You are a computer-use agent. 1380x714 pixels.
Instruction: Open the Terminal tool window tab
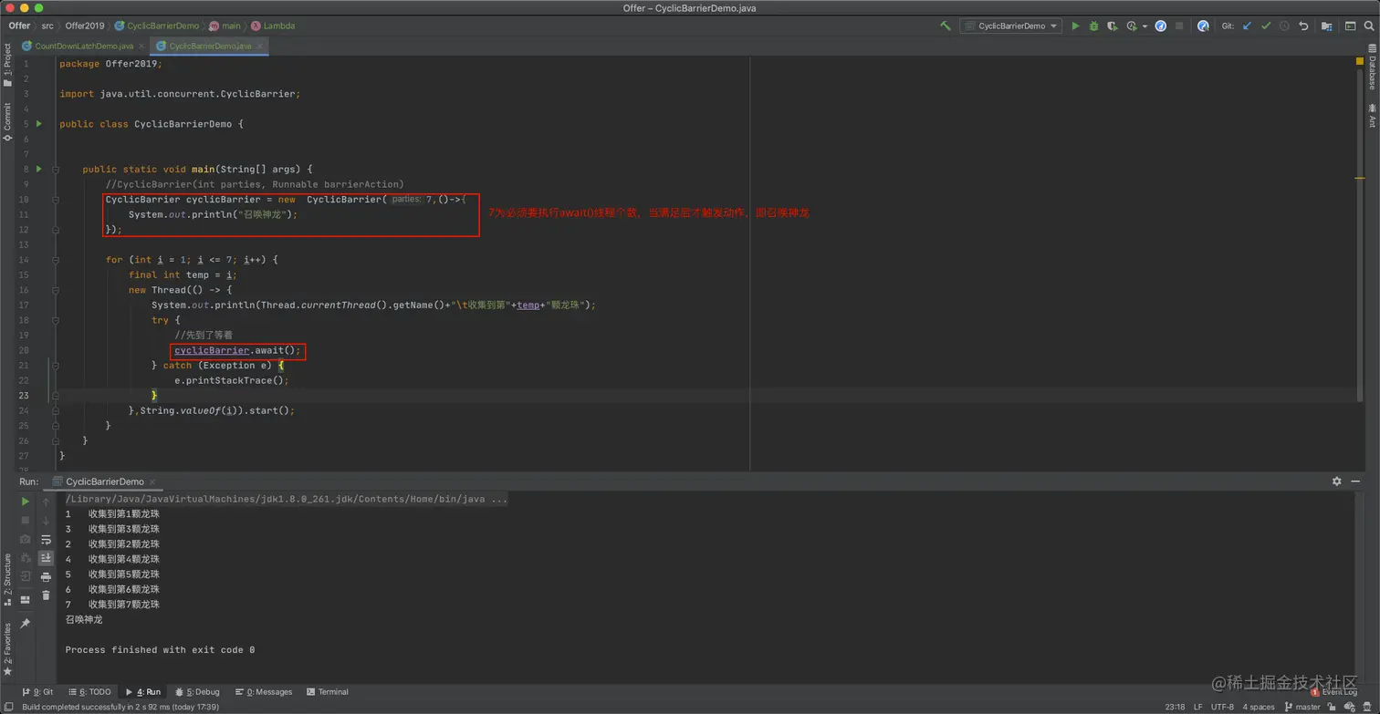click(328, 692)
